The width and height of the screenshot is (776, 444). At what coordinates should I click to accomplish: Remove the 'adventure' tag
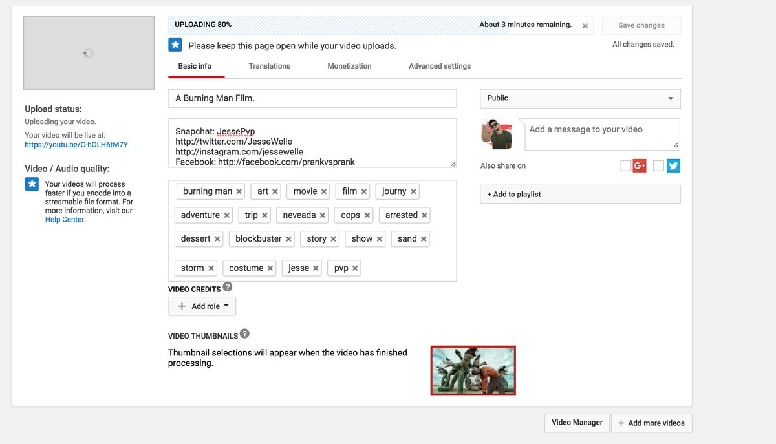[226, 215]
